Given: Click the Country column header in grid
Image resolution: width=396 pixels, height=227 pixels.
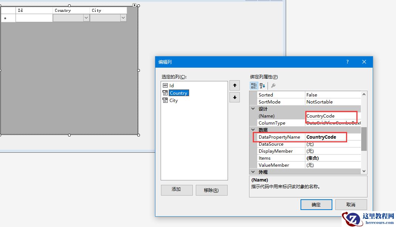Looking at the screenshot, I should [71, 10].
